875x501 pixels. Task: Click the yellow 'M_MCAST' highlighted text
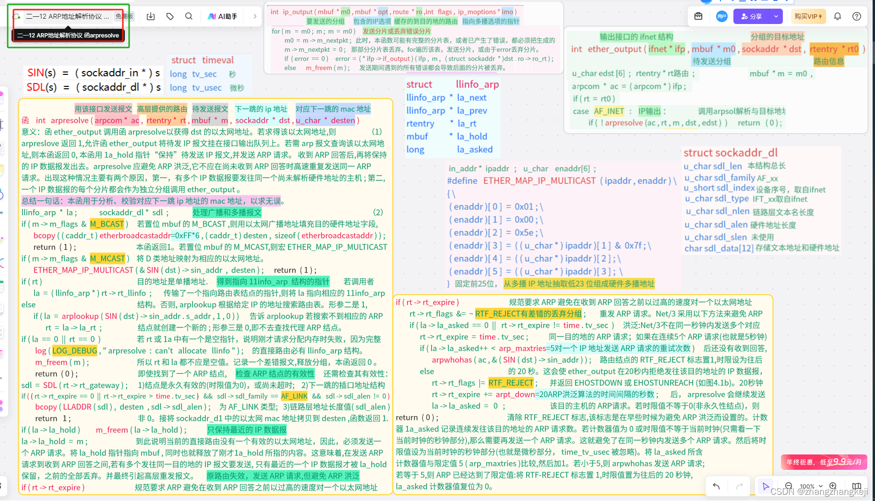click(x=108, y=259)
